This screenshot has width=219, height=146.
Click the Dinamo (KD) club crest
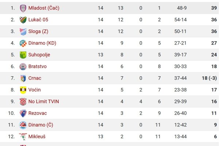[x=23, y=43]
